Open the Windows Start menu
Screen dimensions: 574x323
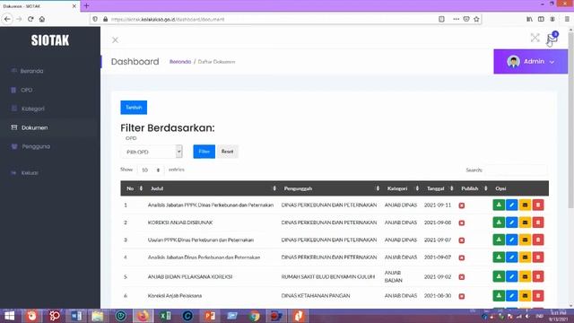tap(10, 316)
